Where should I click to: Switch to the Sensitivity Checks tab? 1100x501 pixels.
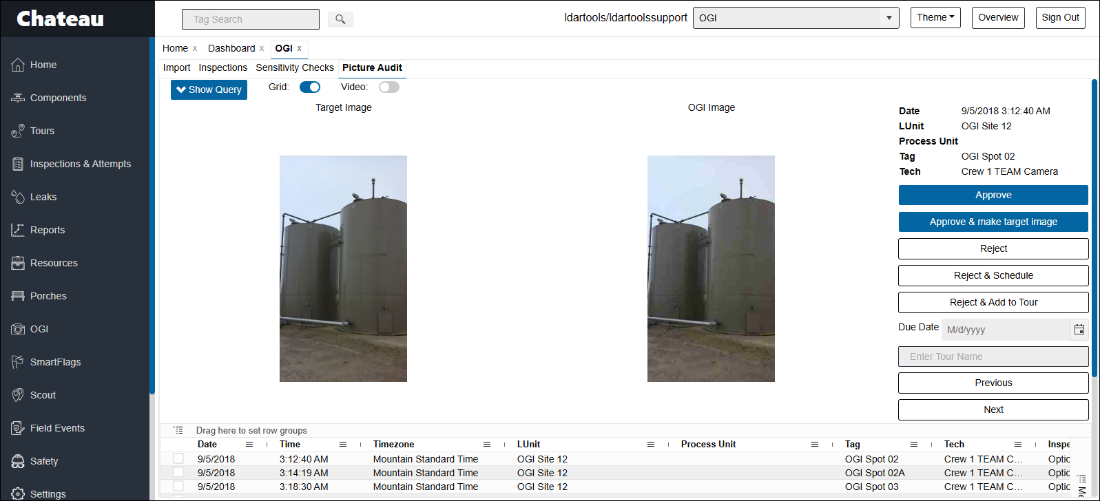(x=294, y=67)
